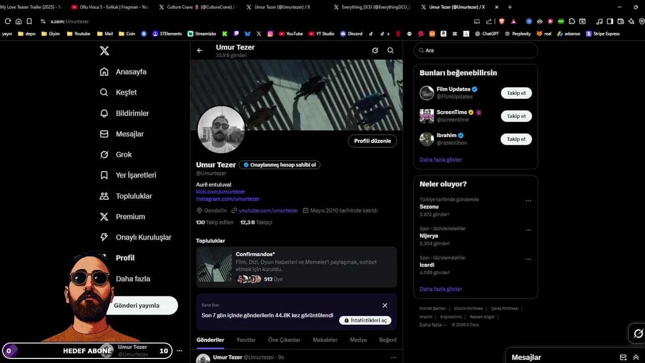The height and width of the screenshot is (363, 645).
Task: Open more options for Sezonu trend
Action: pos(528,201)
